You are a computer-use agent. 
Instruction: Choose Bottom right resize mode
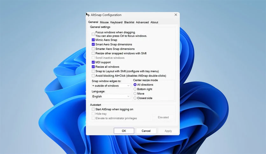click(x=135, y=89)
